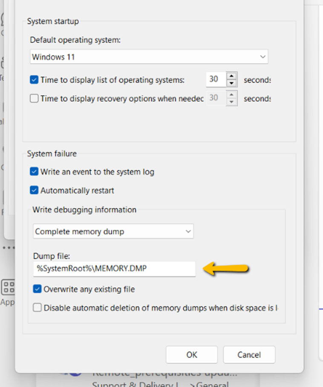Viewport: 323px width, 387px height.
Task: Uncheck Overwrite any existing file
Action: pyautogui.click(x=37, y=289)
